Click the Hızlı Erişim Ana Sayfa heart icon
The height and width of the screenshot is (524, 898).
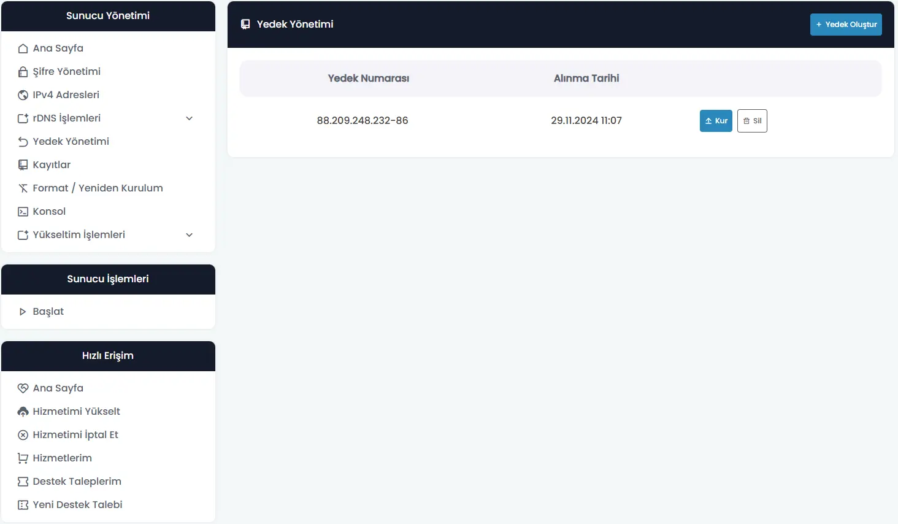23,388
